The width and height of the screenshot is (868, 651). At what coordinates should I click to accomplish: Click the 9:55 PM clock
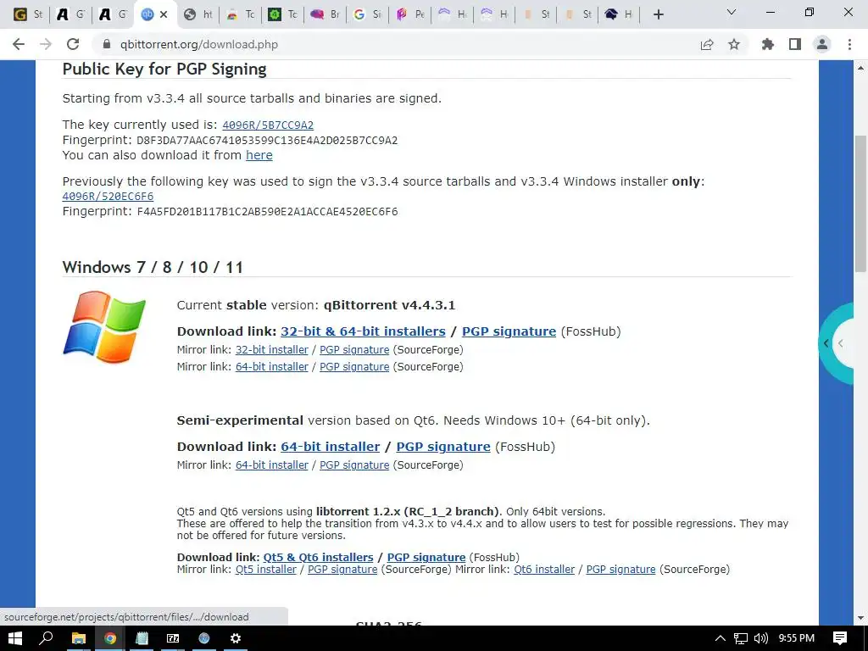click(797, 638)
